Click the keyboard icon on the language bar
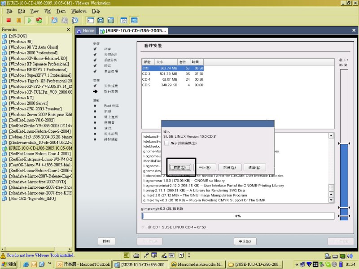The height and width of the screenshot is (269, 359). pos(136,256)
